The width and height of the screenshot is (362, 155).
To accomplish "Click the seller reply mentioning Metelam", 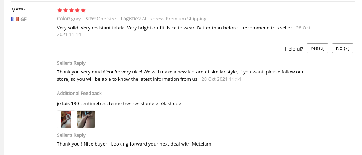I will [x=134, y=144].
